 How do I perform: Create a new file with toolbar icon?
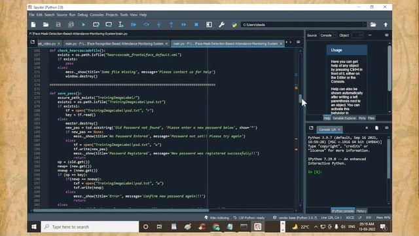point(33,25)
